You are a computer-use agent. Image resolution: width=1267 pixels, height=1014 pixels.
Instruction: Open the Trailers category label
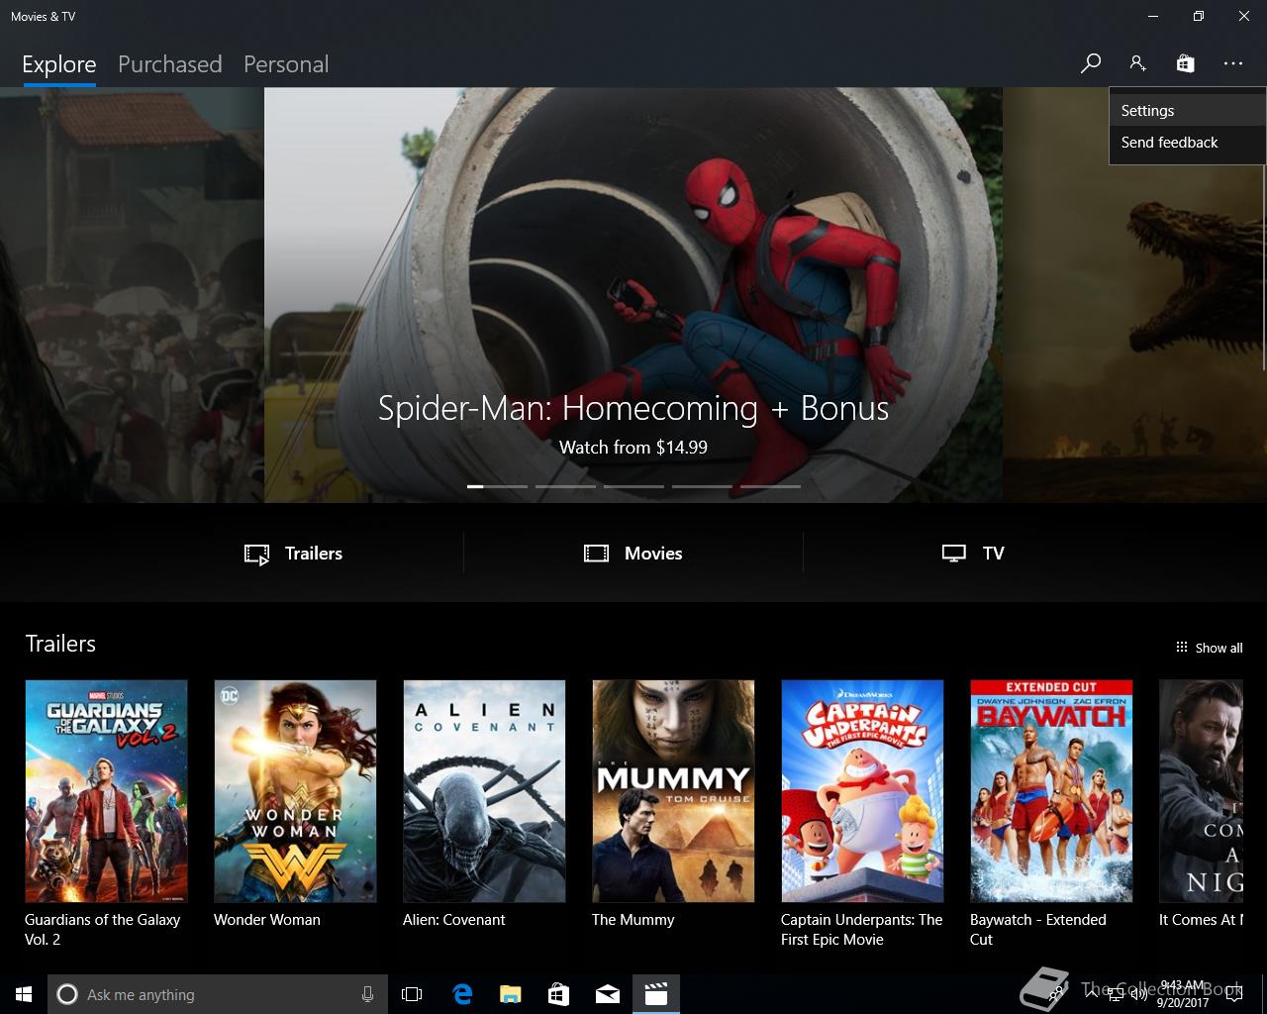[x=314, y=554]
